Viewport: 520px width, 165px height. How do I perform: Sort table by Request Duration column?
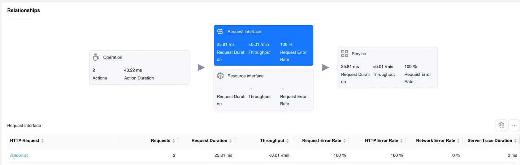(x=230, y=141)
